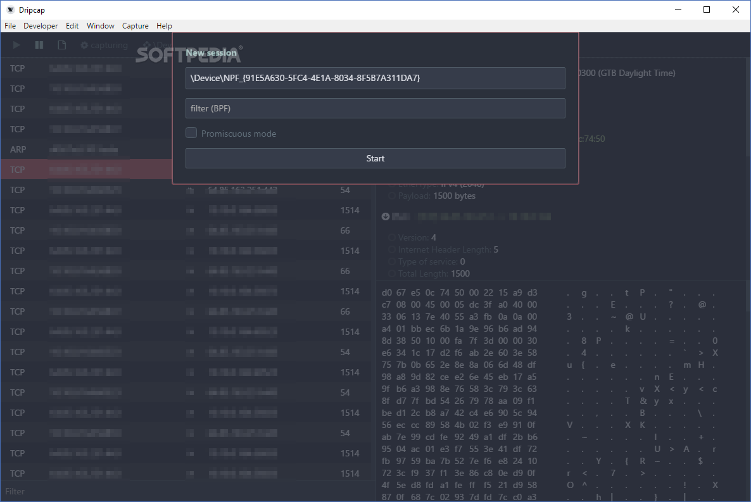The width and height of the screenshot is (751, 502).
Task: Click hex row starting "8f d7 7f bd"
Action: pos(459,401)
